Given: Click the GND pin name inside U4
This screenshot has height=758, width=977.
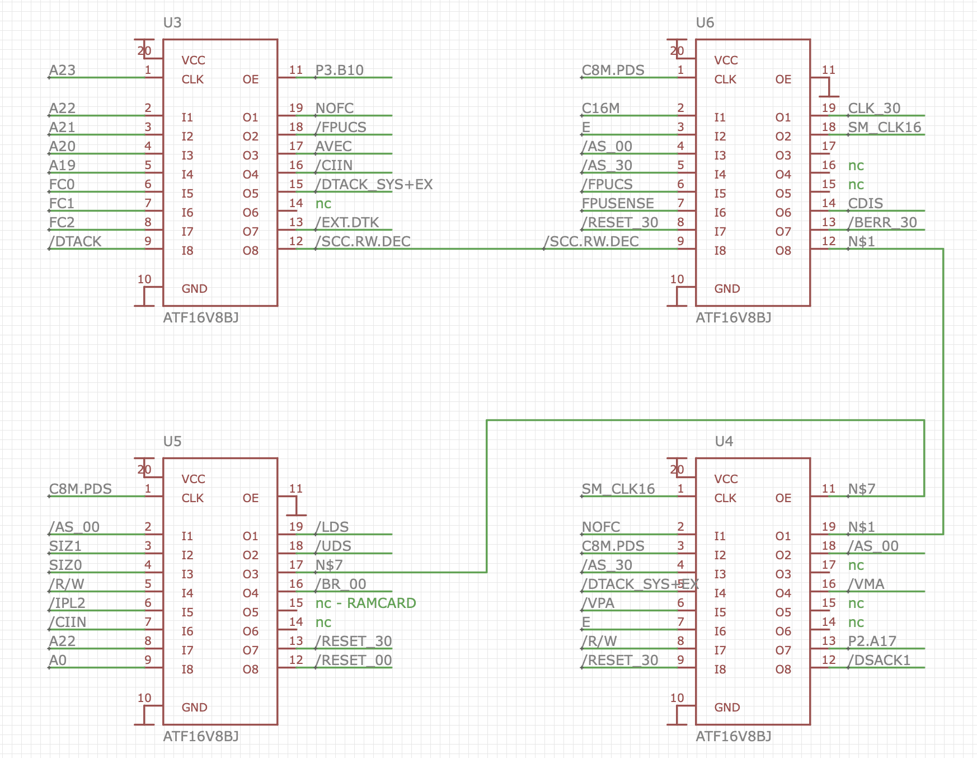Looking at the screenshot, I should (x=727, y=707).
